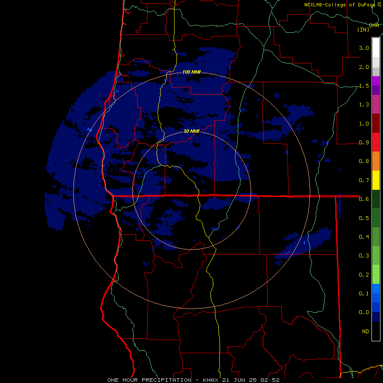Click the 1.3 legend value
The height and width of the screenshot is (383, 383).
click(364, 105)
